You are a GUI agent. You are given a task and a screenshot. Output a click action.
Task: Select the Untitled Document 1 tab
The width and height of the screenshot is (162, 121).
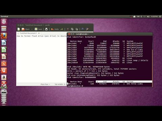click(x=28, y=33)
